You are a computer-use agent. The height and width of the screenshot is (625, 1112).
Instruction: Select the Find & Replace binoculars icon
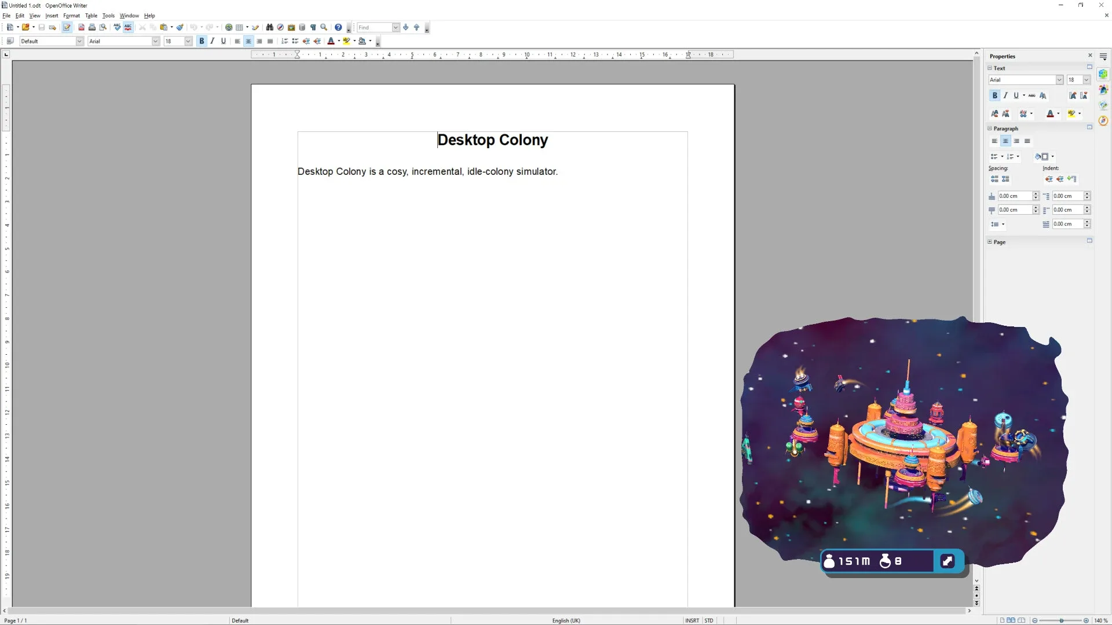(269, 27)
